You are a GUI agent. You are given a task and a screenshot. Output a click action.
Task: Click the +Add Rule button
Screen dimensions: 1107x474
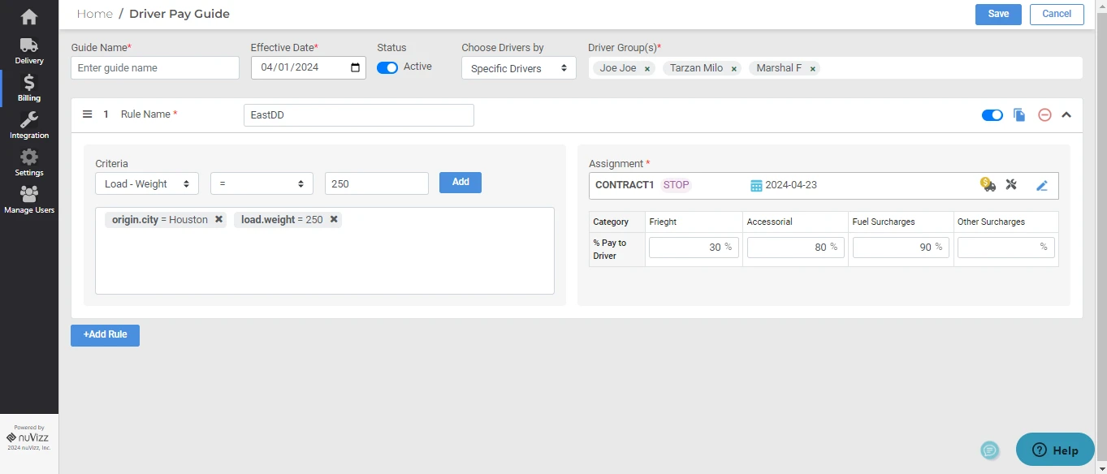[105, 335]
